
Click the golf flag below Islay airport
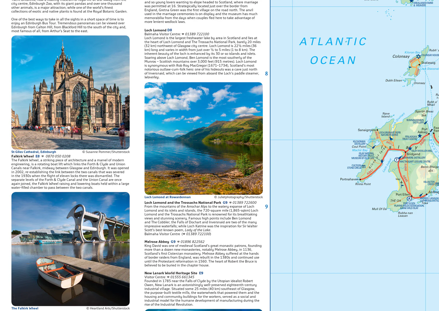click(x=402, y=186)
